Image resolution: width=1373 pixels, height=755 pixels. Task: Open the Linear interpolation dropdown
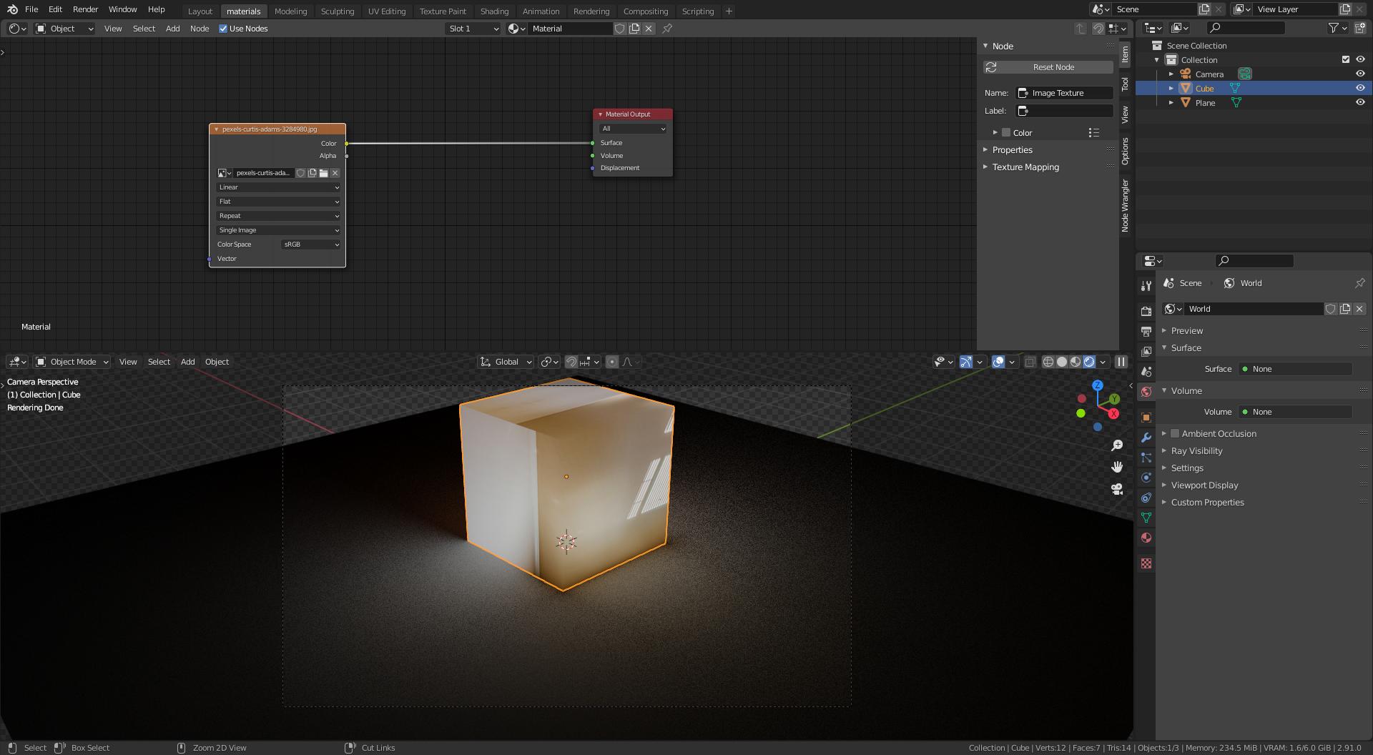(x=278, y=187)
